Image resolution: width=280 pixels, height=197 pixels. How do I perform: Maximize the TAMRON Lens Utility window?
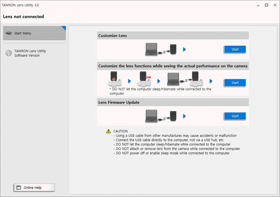(x=266, y=5)
